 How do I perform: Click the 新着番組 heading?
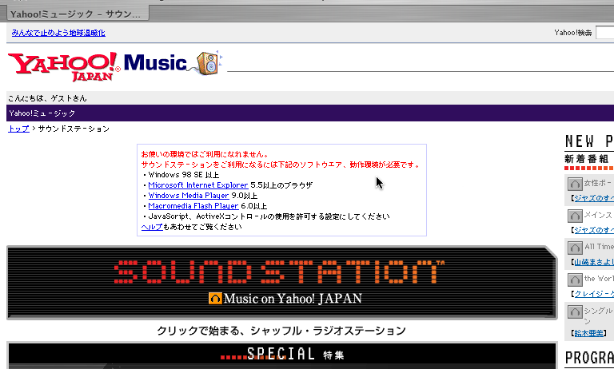click(x=587, y=158)
